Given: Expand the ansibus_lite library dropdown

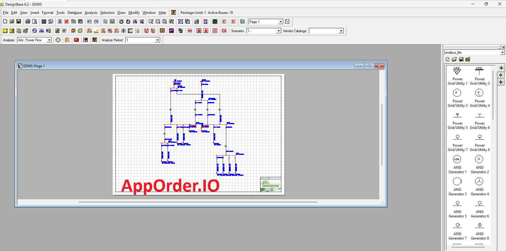Looking at the screenshot, I should (502, 53).
